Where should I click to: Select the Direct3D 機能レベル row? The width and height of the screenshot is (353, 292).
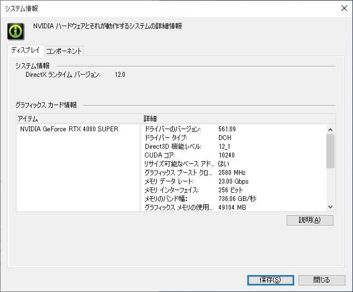(234, 147)
